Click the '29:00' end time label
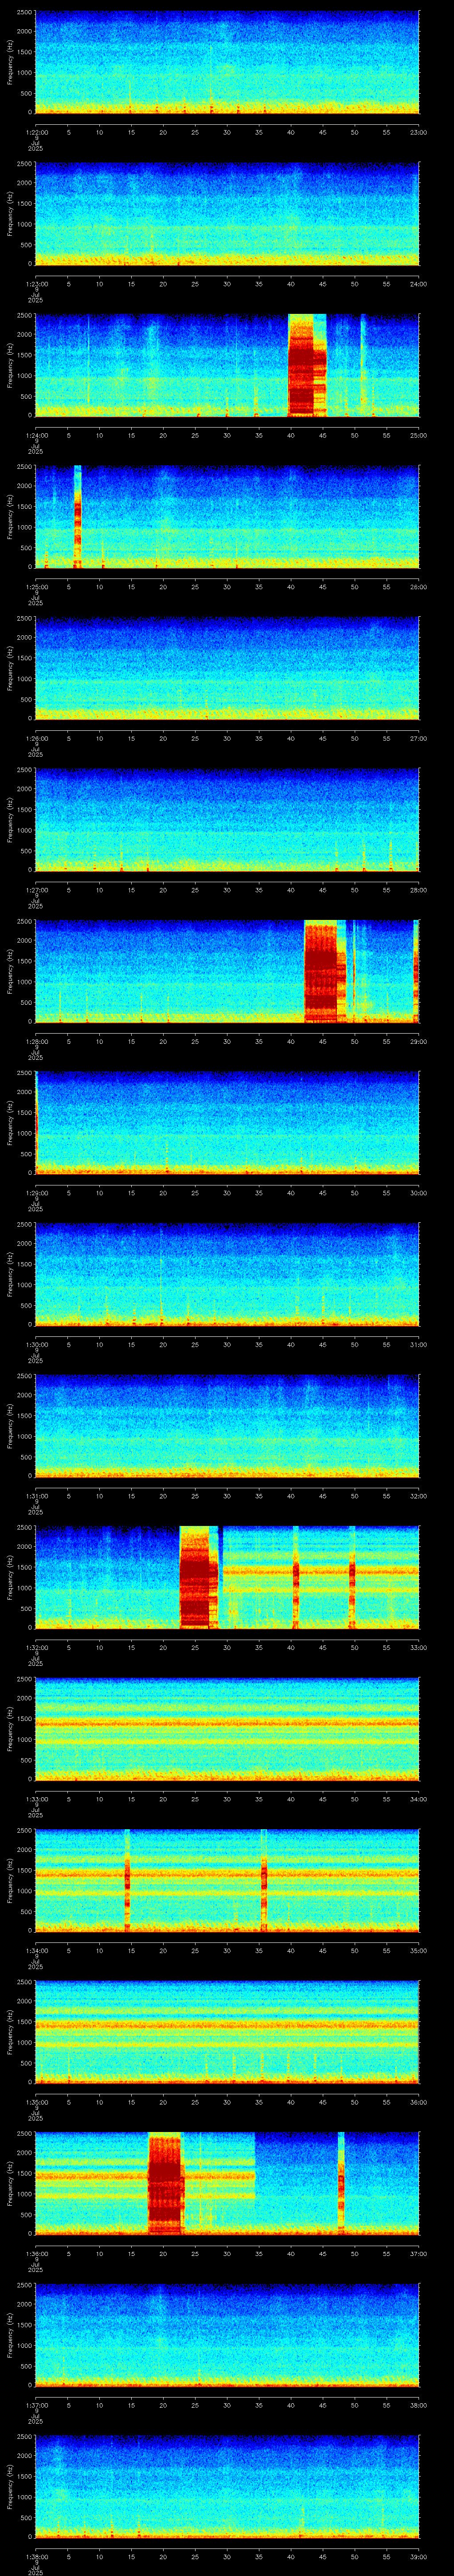The width and height of the screenshot is (454, 2576). 418,1041
